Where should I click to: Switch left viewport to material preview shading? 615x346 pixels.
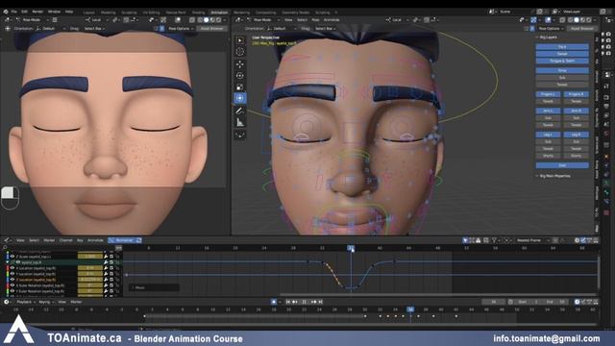point(211,19)
